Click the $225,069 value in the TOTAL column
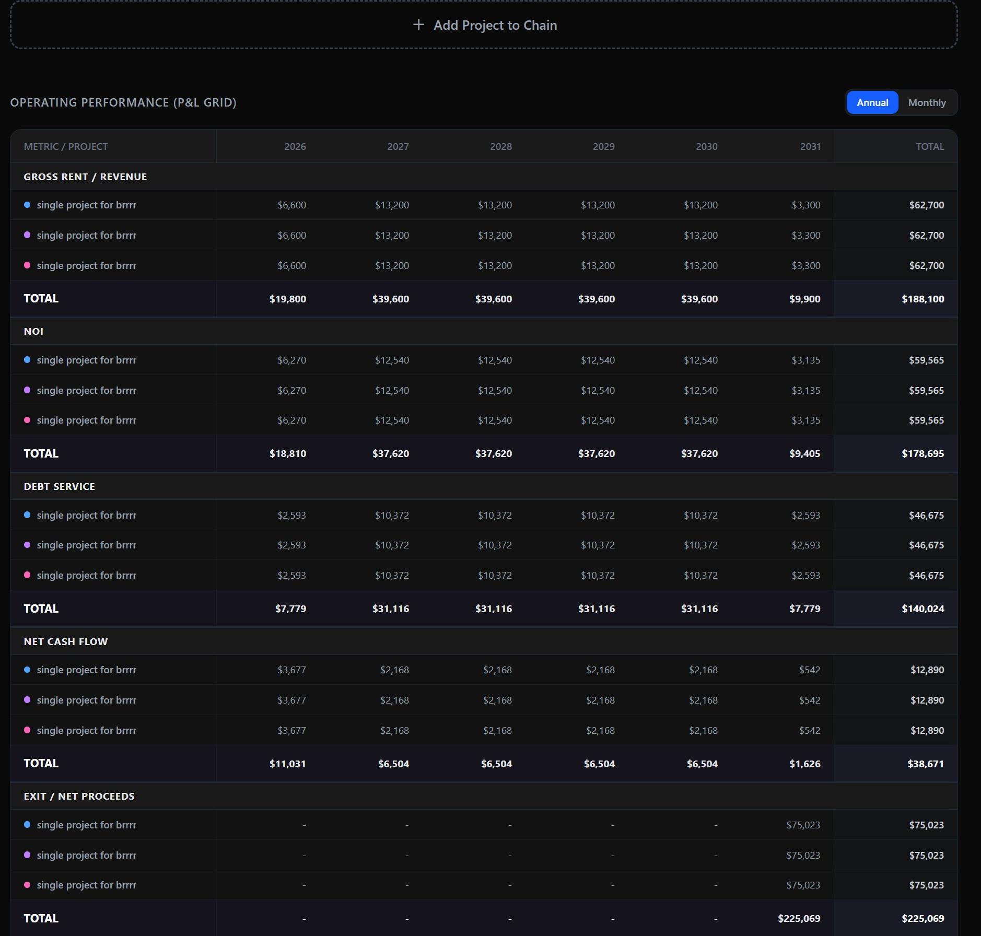This screenshot has height=936, width=981. (922, 918)
